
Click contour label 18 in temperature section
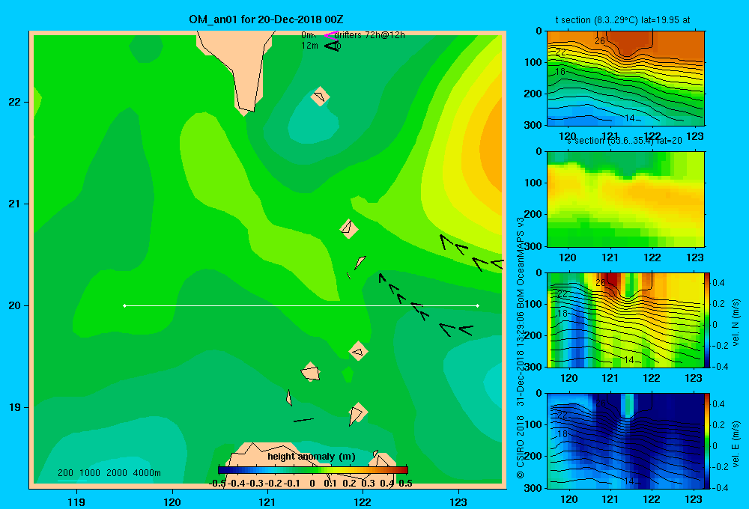pos(560,72)
